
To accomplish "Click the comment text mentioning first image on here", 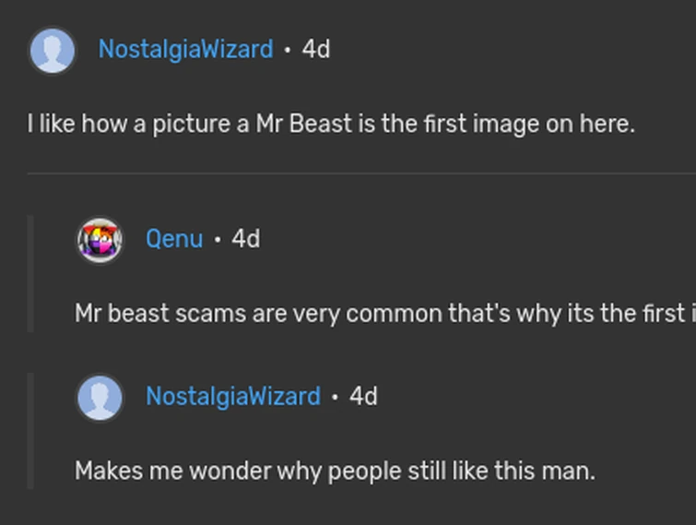I will [331, 124].
